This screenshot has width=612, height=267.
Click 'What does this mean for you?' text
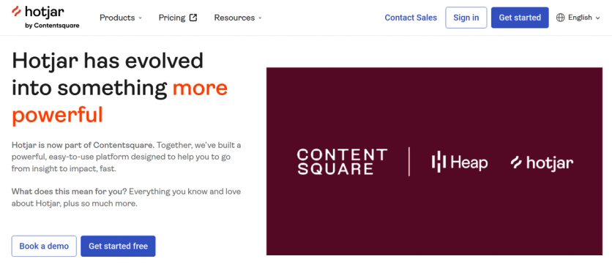[x=69, y=192]
